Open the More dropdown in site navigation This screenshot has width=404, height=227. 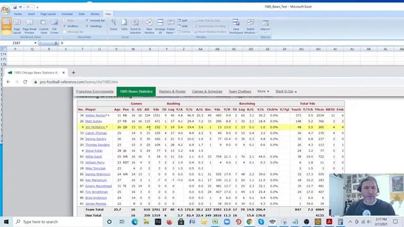coord(263,91)
